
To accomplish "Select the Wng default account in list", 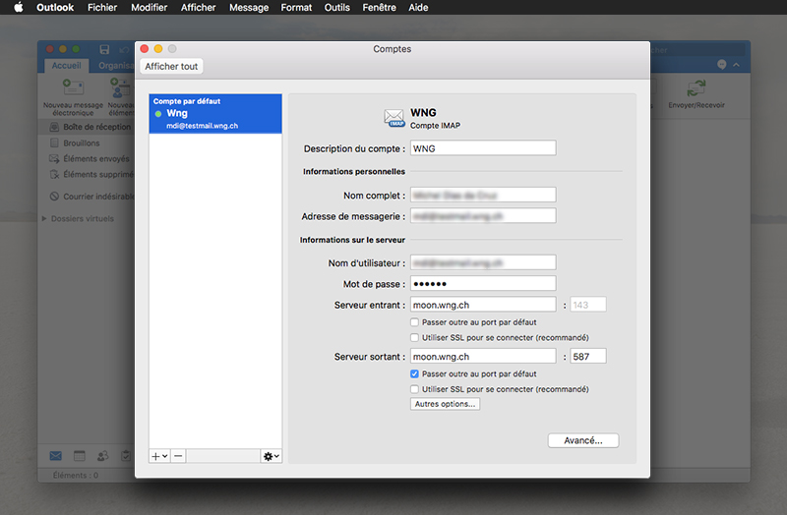I will coord(215,114).
